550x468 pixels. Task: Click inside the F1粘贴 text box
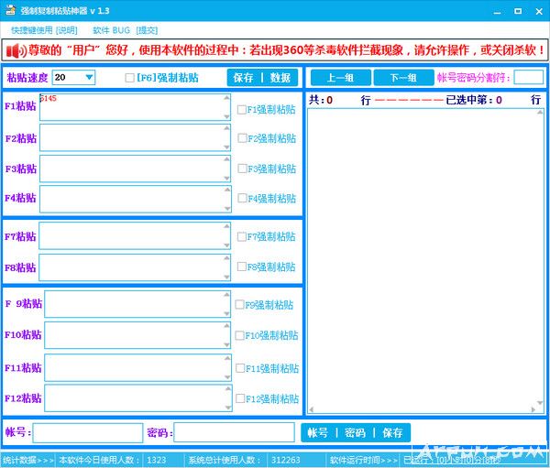[x=134, y=108]
